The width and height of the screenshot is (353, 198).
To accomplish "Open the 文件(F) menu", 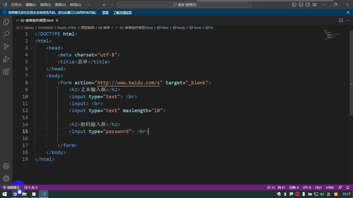I will click(x=16, y=5).
